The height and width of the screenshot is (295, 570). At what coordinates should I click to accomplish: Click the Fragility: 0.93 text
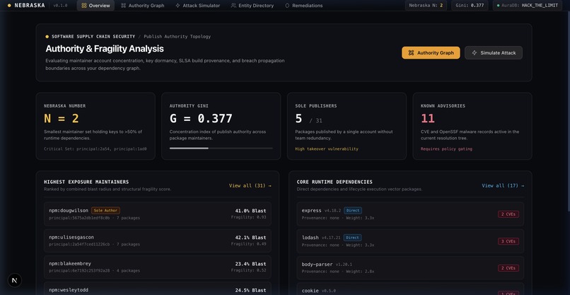(249, 217)
